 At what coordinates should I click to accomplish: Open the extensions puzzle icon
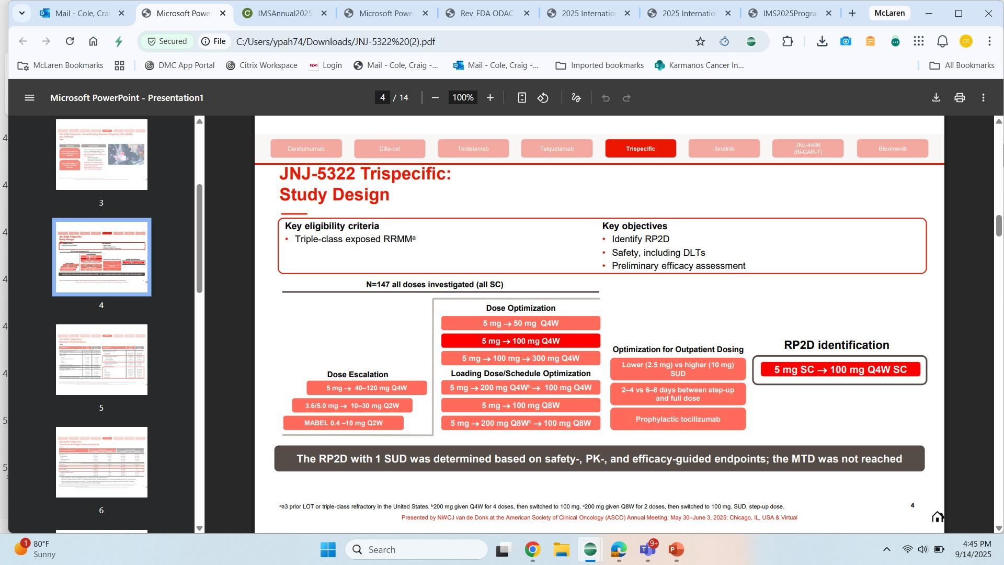coord(788,41)
